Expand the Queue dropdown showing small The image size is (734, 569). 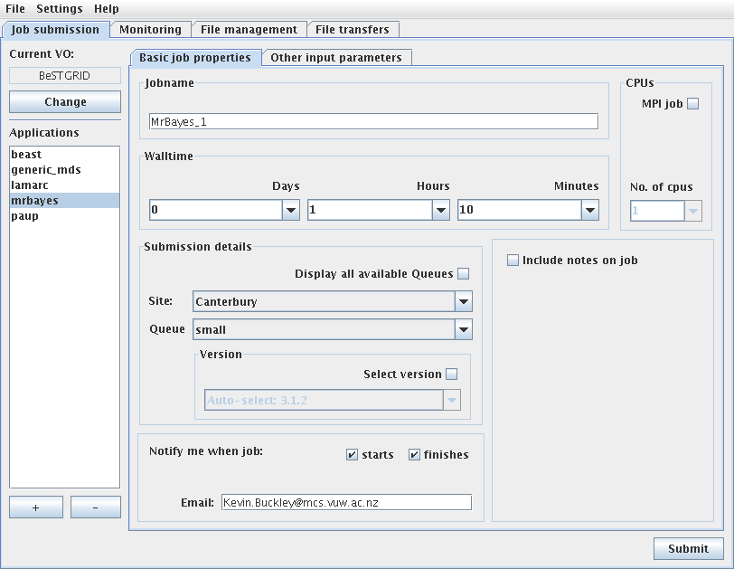click(x=463, y=330)
